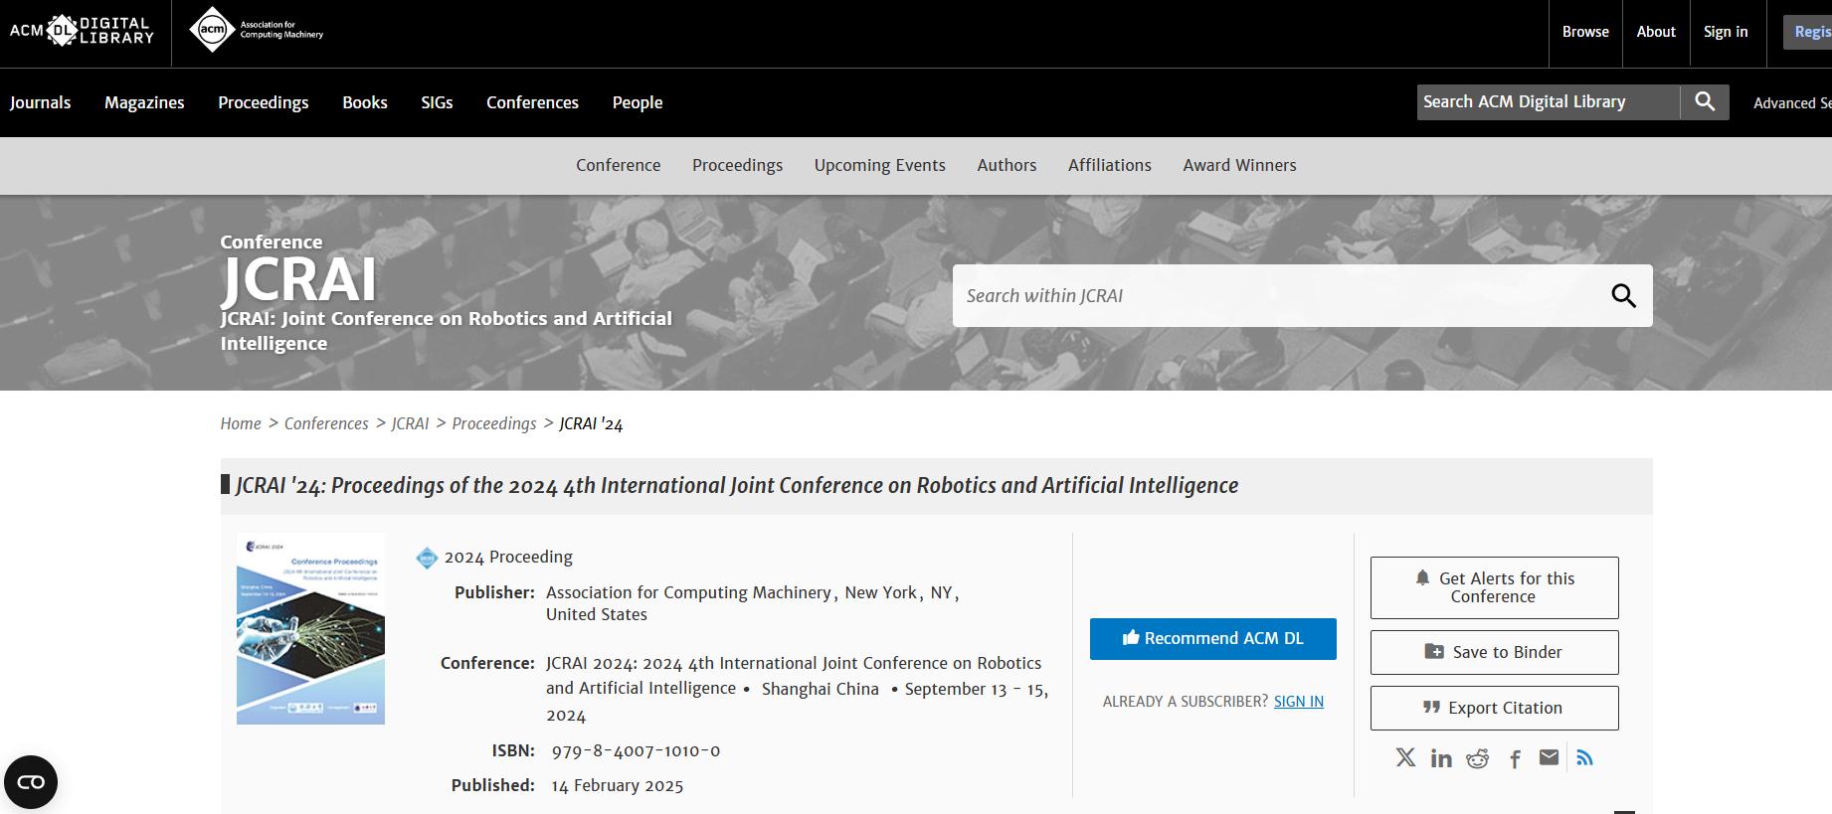Share via LinkedIn icon
The height and width of the screenshot is (814, 1832).
(x=1441, y=759)
